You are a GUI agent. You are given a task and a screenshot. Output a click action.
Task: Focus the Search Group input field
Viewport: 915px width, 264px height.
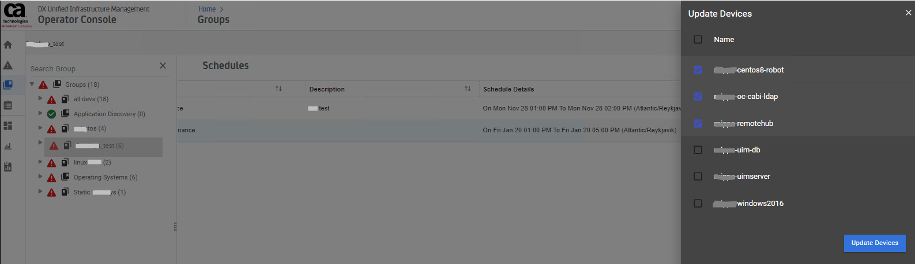[x=92, y=68]
